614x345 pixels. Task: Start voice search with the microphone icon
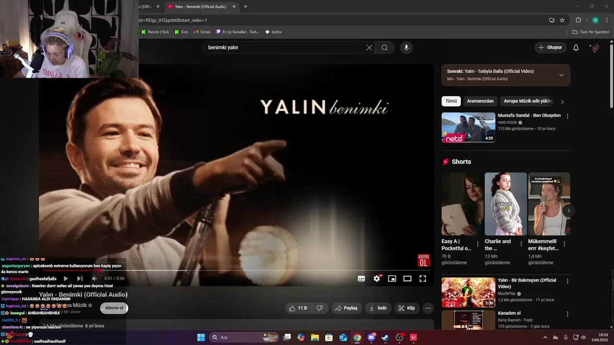point(406,47)
